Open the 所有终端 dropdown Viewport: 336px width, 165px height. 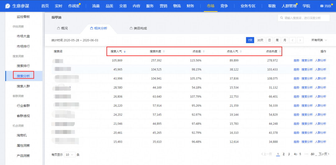pos(319,40)
